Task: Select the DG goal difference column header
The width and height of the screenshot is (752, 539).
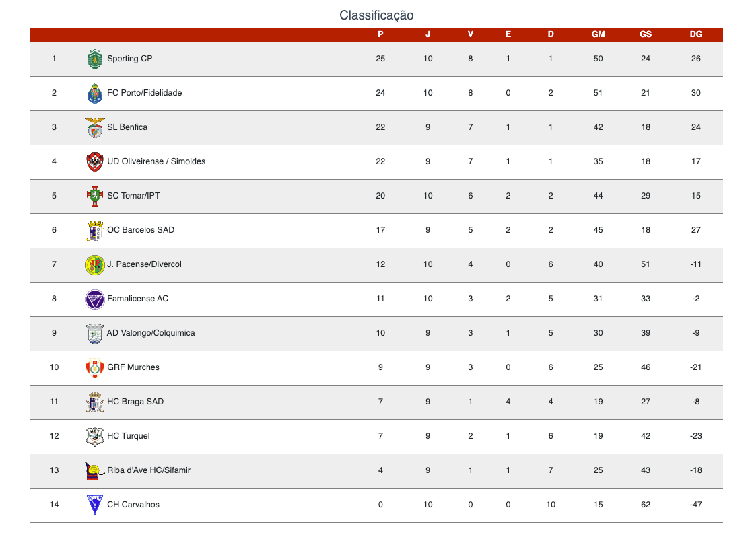Action: 696,34
